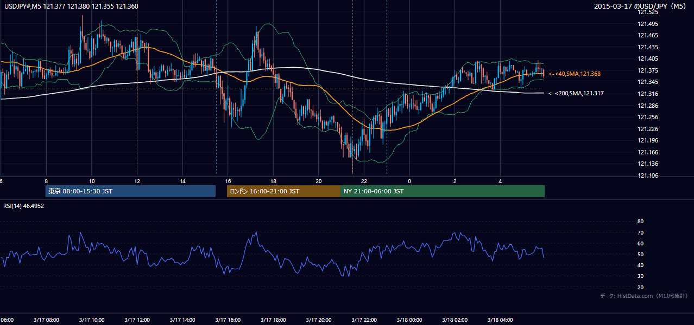Screen dimensions: 694x325
Task: Click the 3/18 02:00 time axis label
Action: 455,320
